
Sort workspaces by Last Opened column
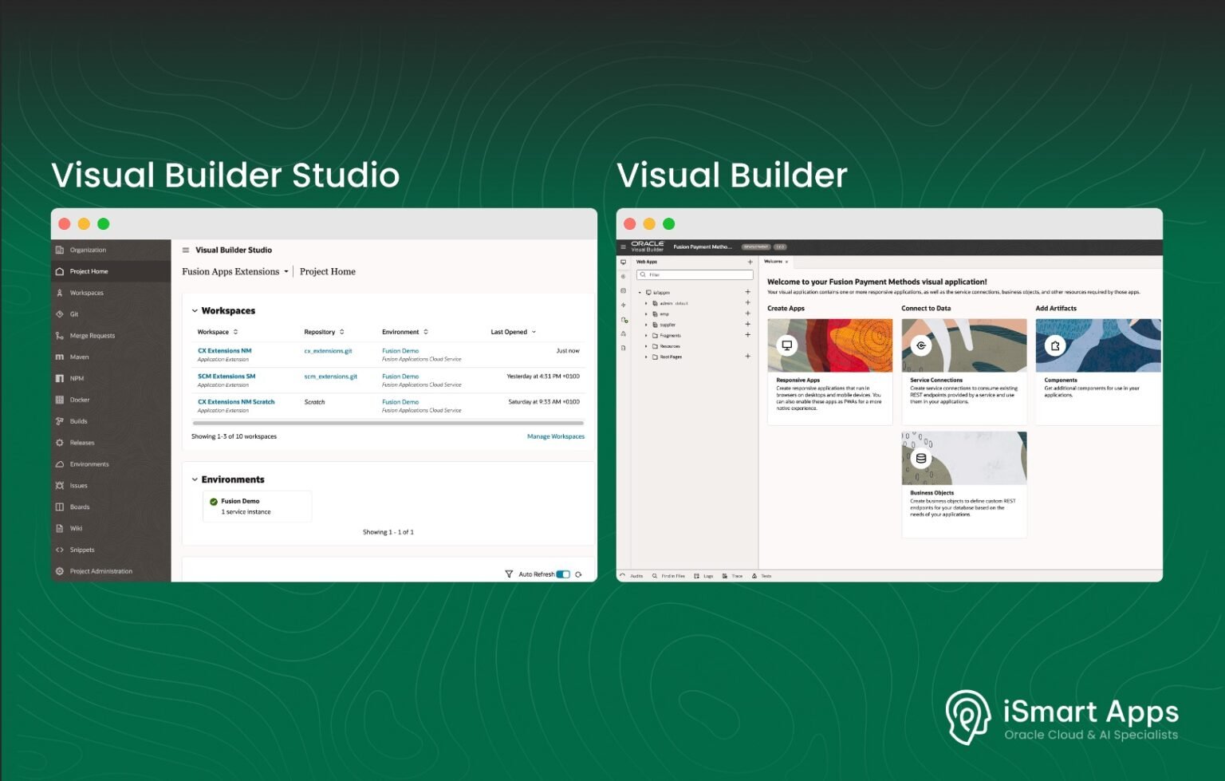[513, 332]
